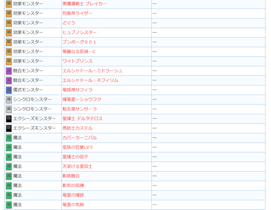The height and width of the screenshot is (210, 271).
Task: Follow the どぐう card link
Action: [x=69, y=23]
